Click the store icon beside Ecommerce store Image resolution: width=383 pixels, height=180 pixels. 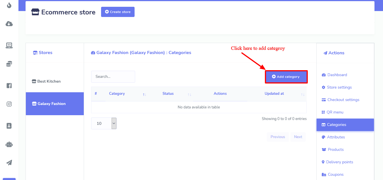click(35, 12)
